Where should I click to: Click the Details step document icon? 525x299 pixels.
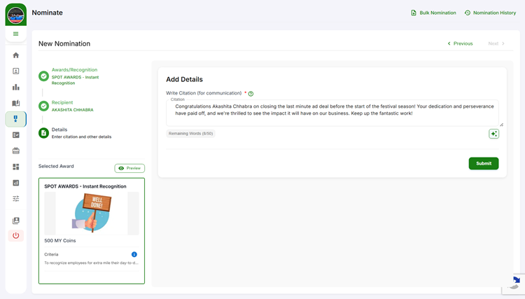pos(43,133)
